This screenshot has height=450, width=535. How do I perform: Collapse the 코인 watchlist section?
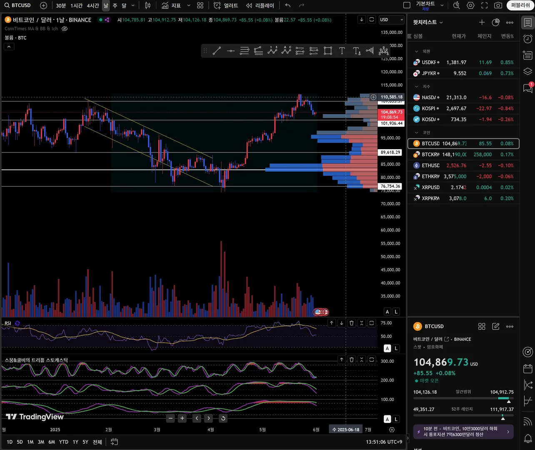(x=416, y=132)
